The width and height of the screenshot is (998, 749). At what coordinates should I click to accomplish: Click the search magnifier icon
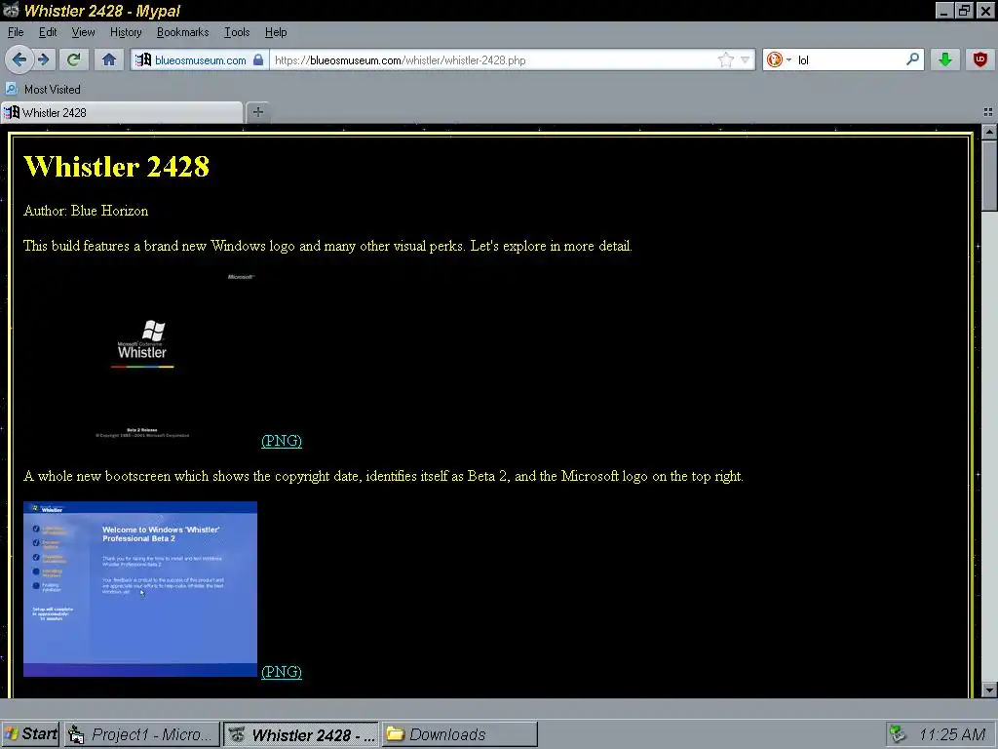[912, 59]
